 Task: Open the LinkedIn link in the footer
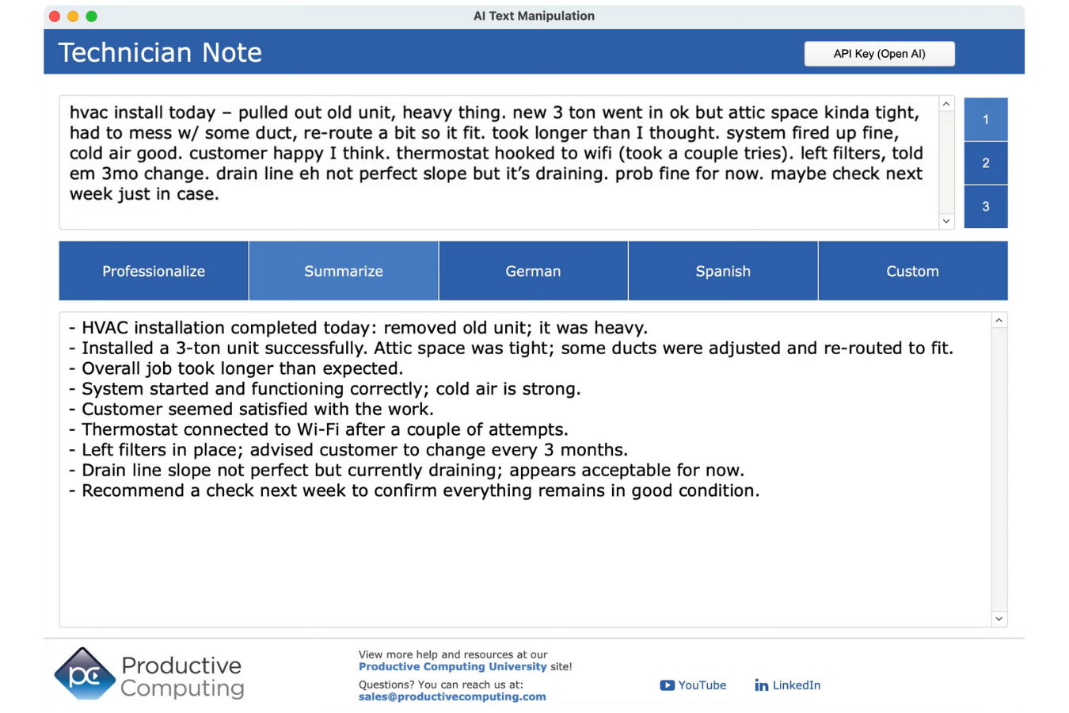pyautogui.click(x=788, y=685)
